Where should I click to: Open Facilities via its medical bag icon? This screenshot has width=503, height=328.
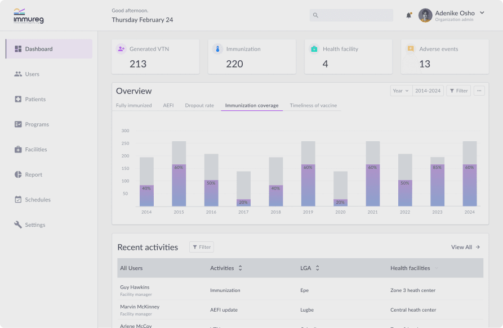click(18, 149)
